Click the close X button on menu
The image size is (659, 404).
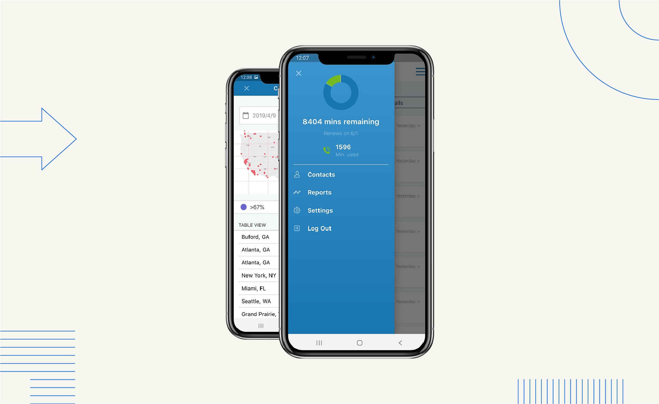[x=298, y=74]
